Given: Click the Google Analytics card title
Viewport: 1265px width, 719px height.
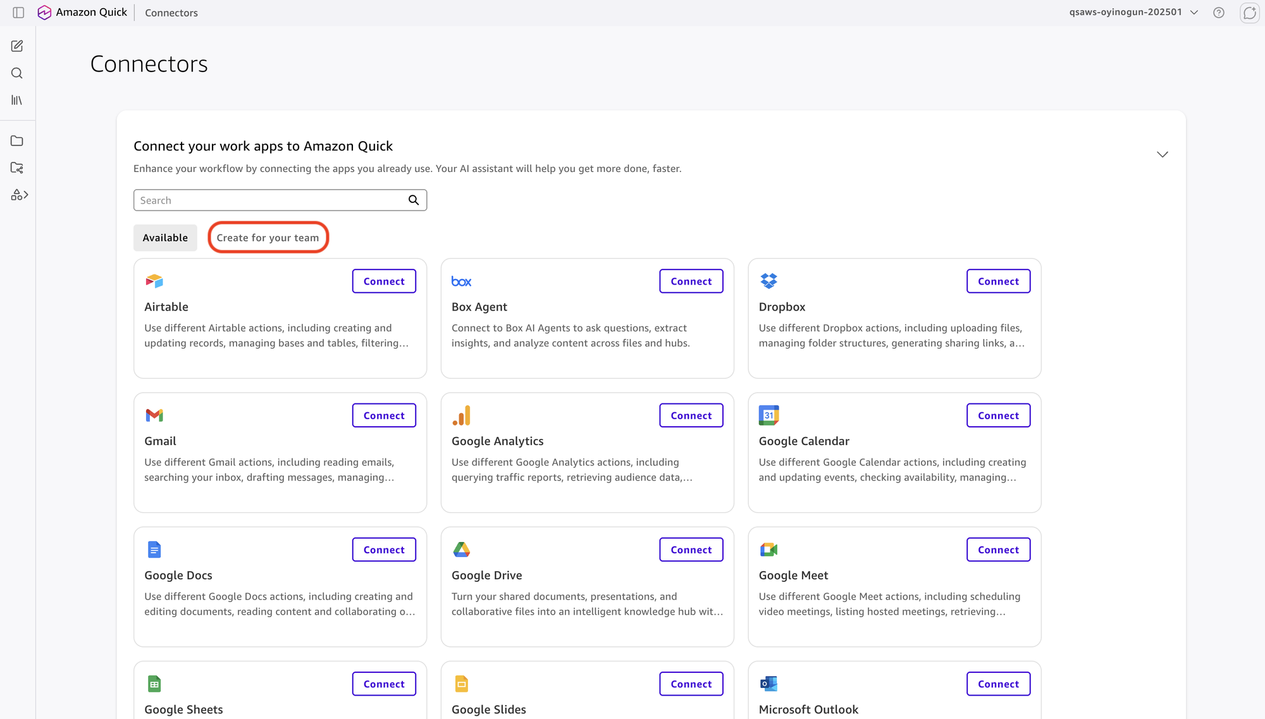Looking at the screenshot, I should pos(498,441).
